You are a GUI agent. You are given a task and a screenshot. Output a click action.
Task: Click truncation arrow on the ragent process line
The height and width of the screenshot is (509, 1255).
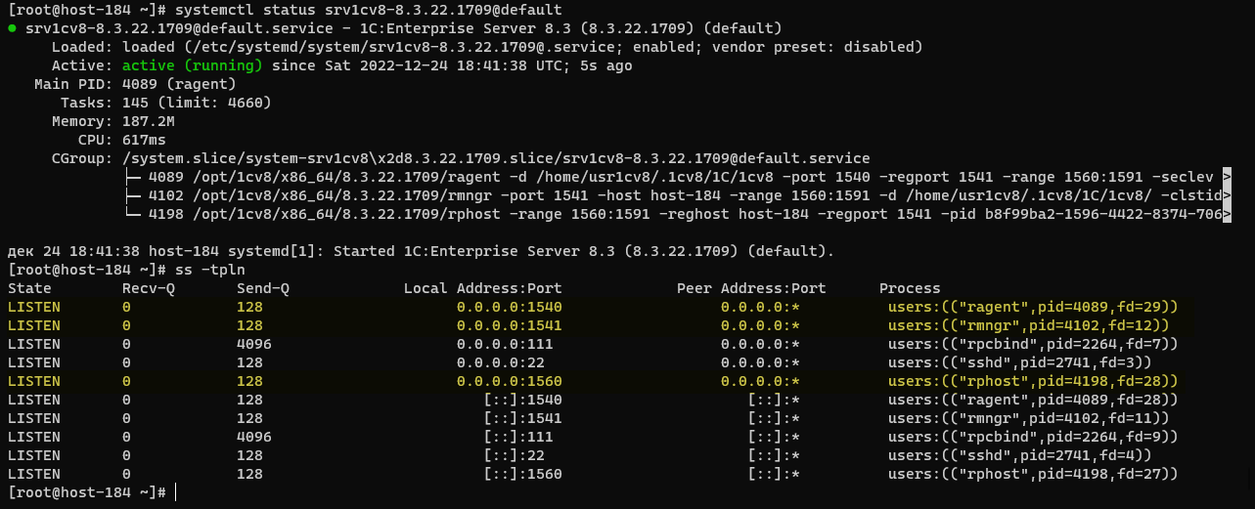point(1227,177)
